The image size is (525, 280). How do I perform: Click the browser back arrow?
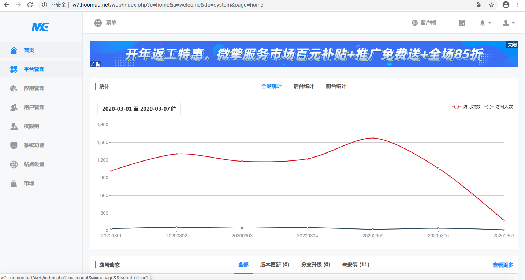coord(7,5)
